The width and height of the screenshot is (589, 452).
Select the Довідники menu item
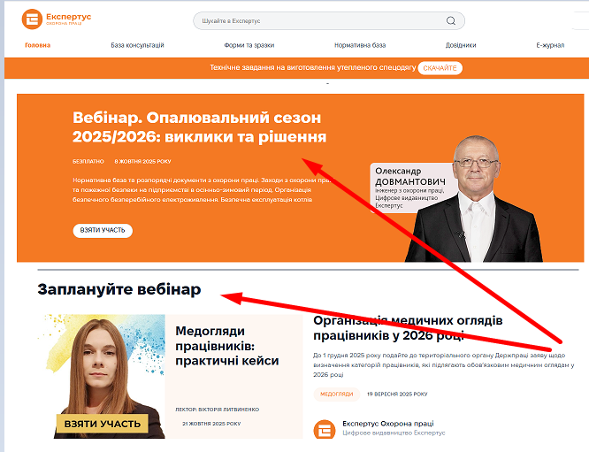461,45
